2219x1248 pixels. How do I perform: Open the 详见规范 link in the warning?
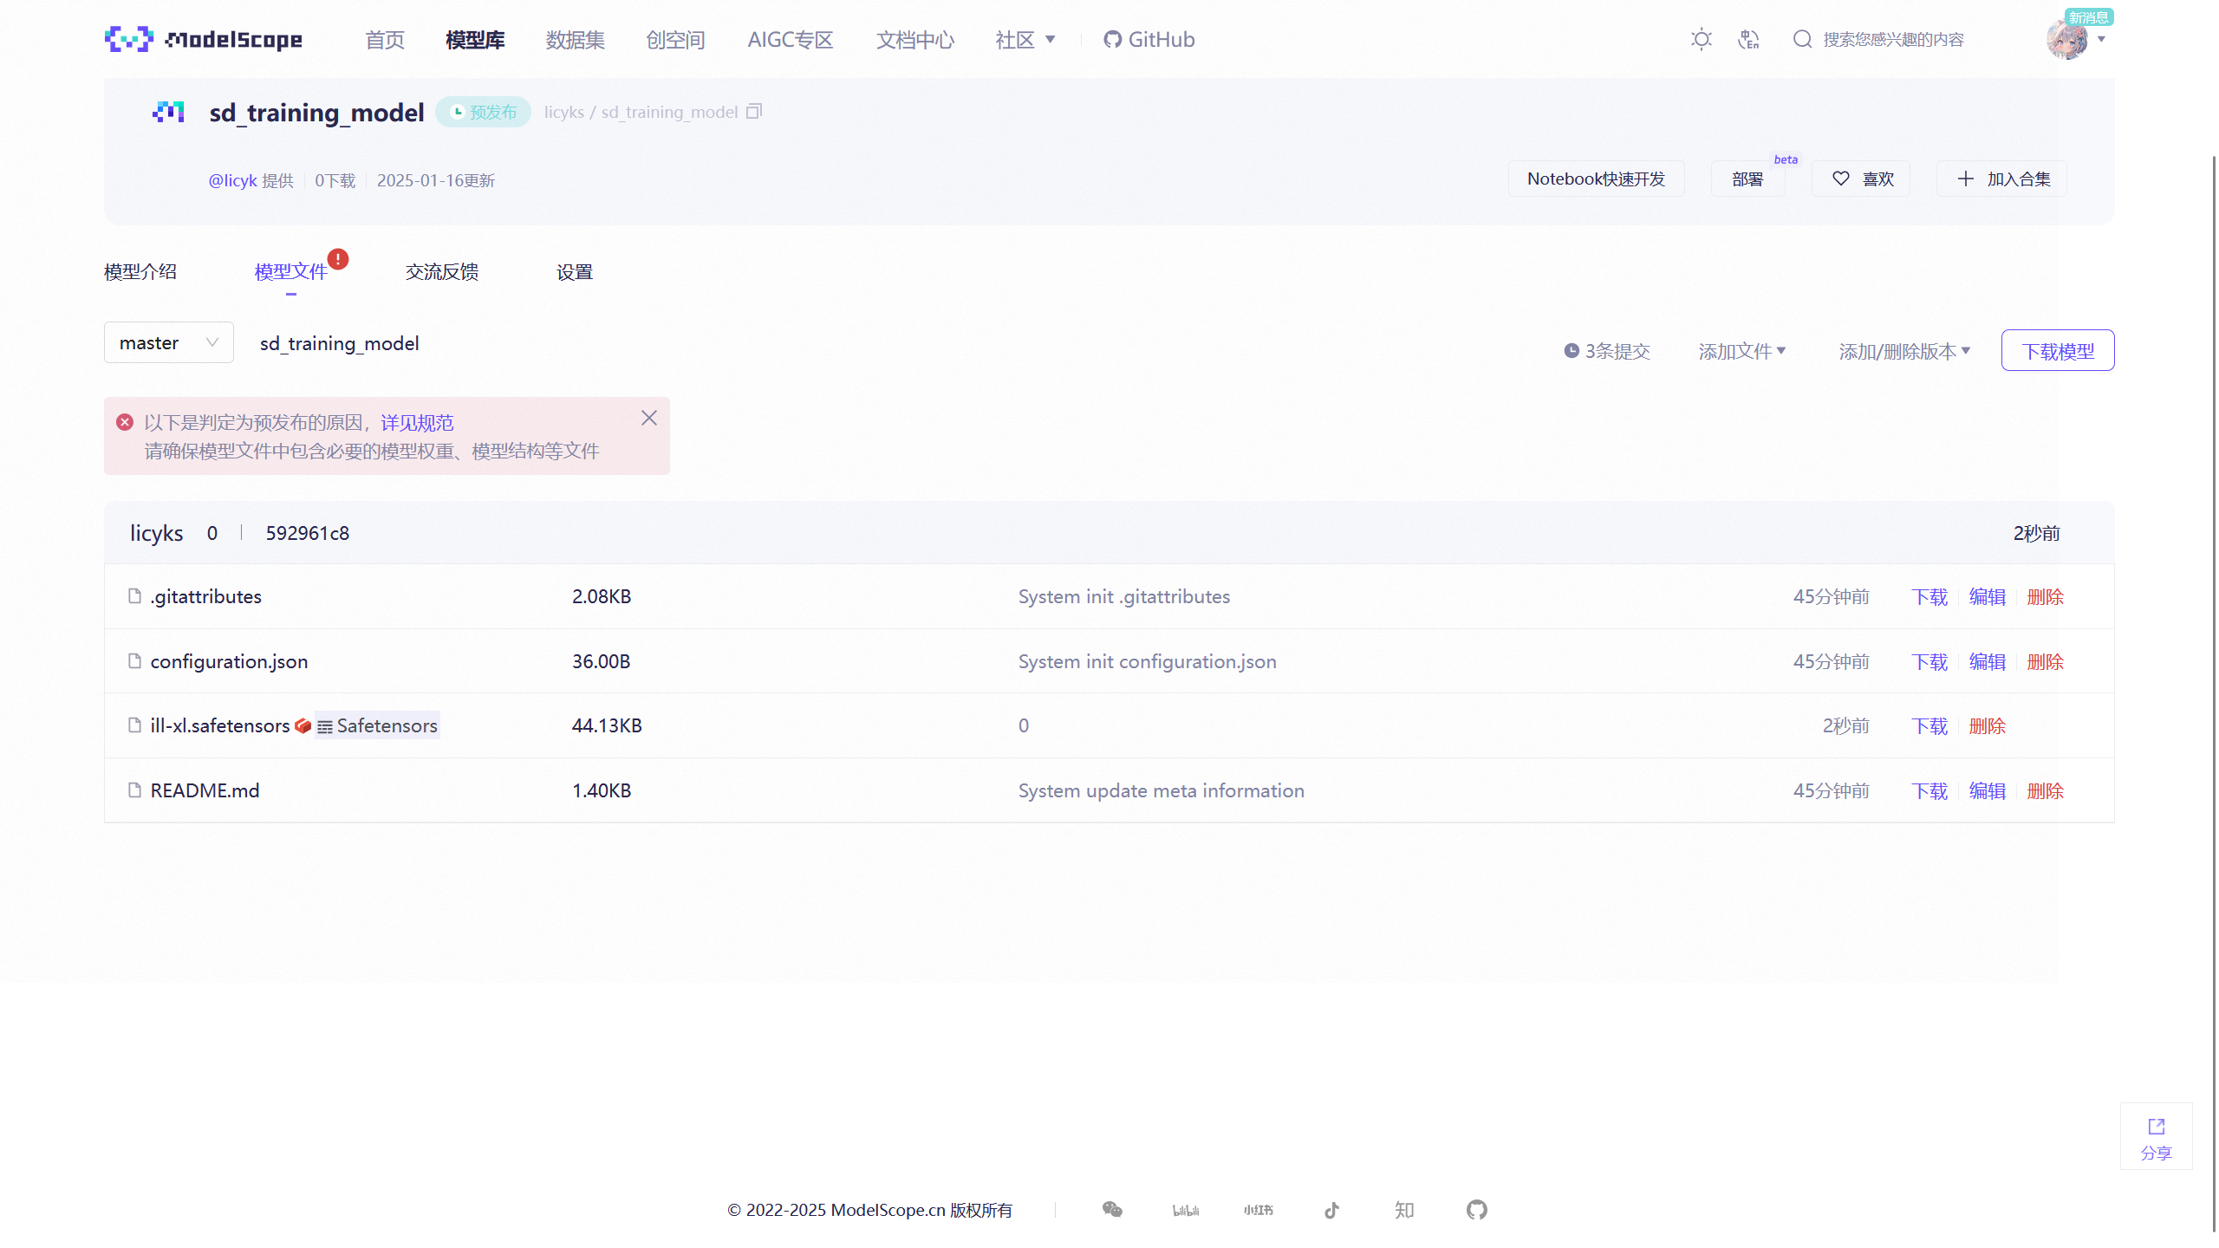click(416, 422)
